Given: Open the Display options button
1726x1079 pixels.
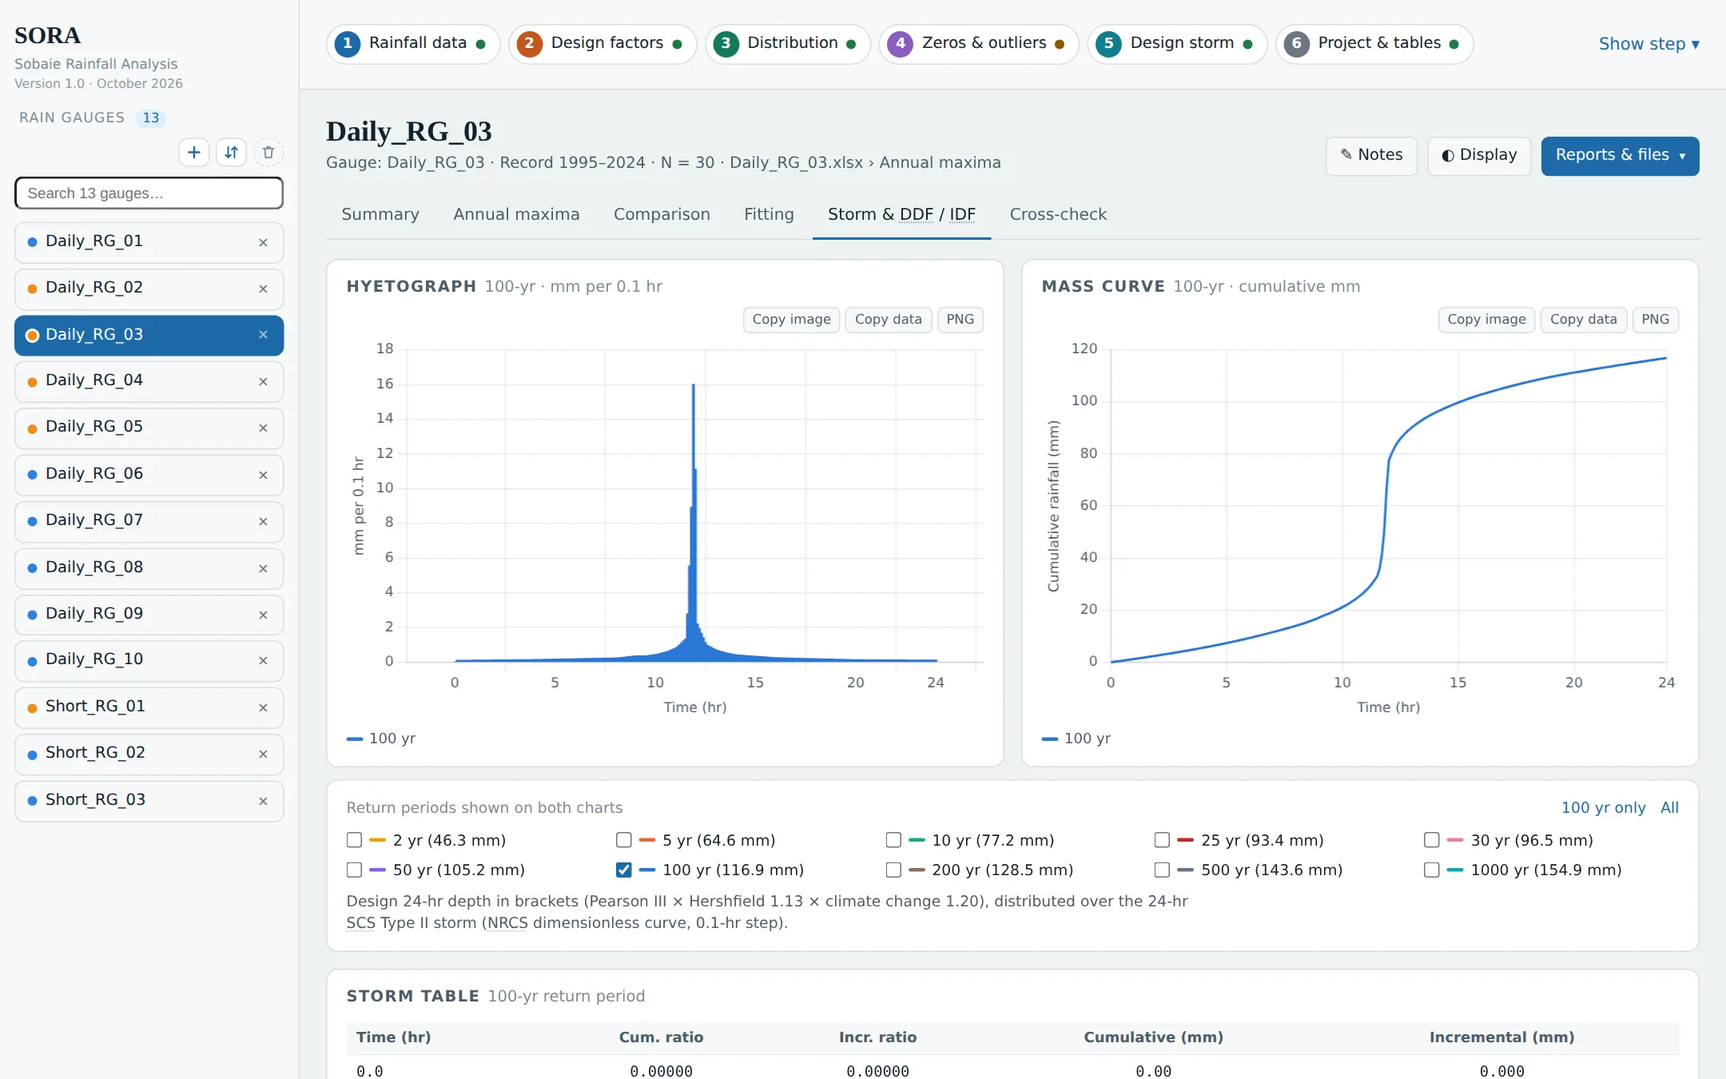Looking at the screenshot, I should (x=1479, y=155).
